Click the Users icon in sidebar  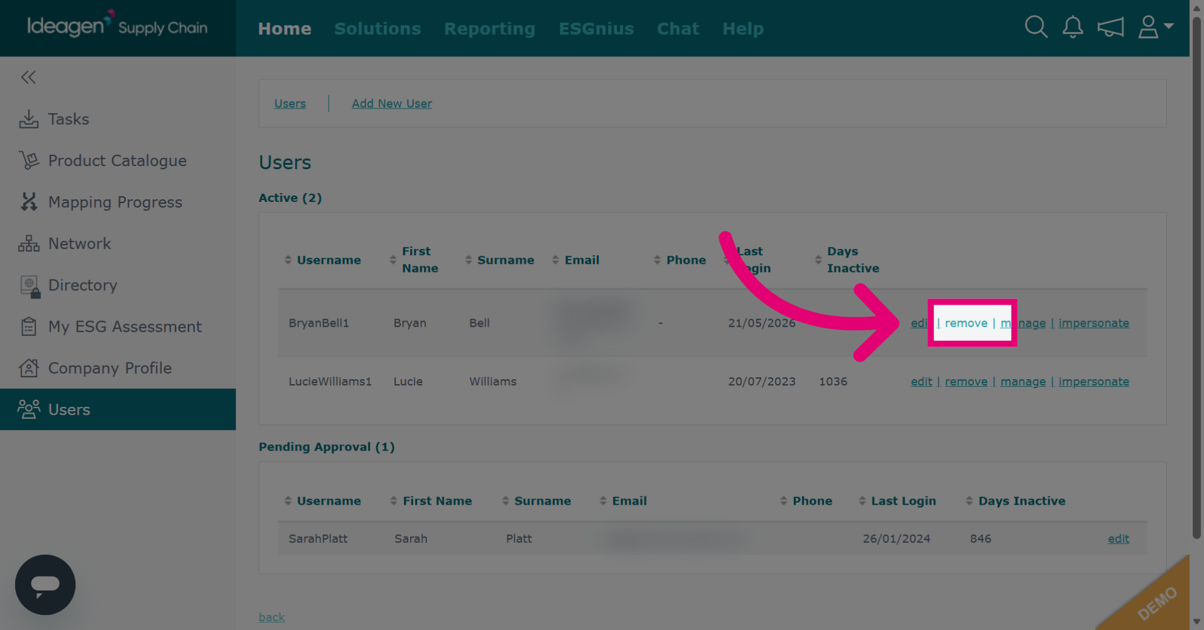click(x=28, y=409)
